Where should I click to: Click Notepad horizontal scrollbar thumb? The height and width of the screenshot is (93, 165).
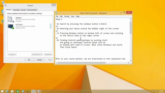tap(81, 63)
